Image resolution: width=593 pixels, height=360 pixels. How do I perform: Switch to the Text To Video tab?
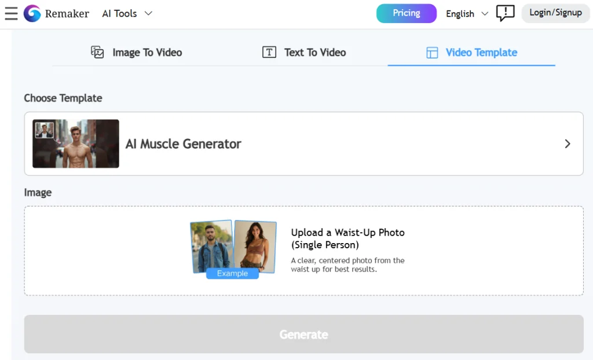(315, 53)
